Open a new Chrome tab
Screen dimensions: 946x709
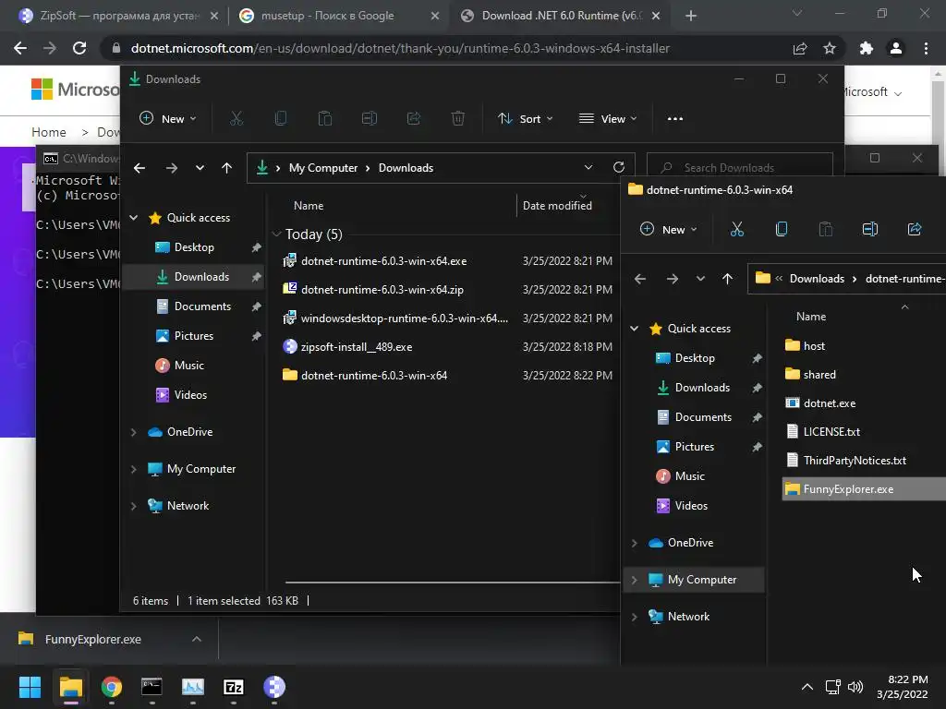point(691,16)
